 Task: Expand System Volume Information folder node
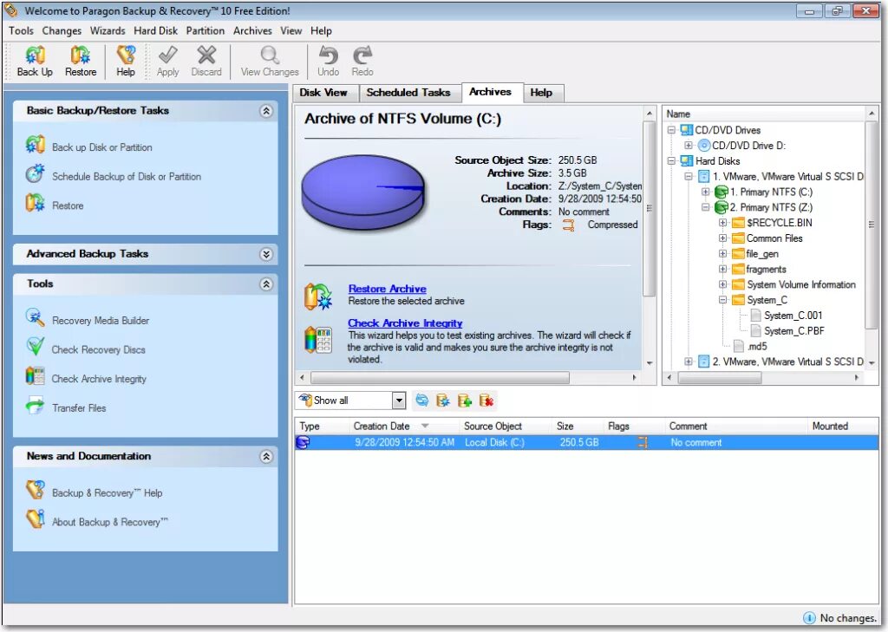(x=722, y=284)
